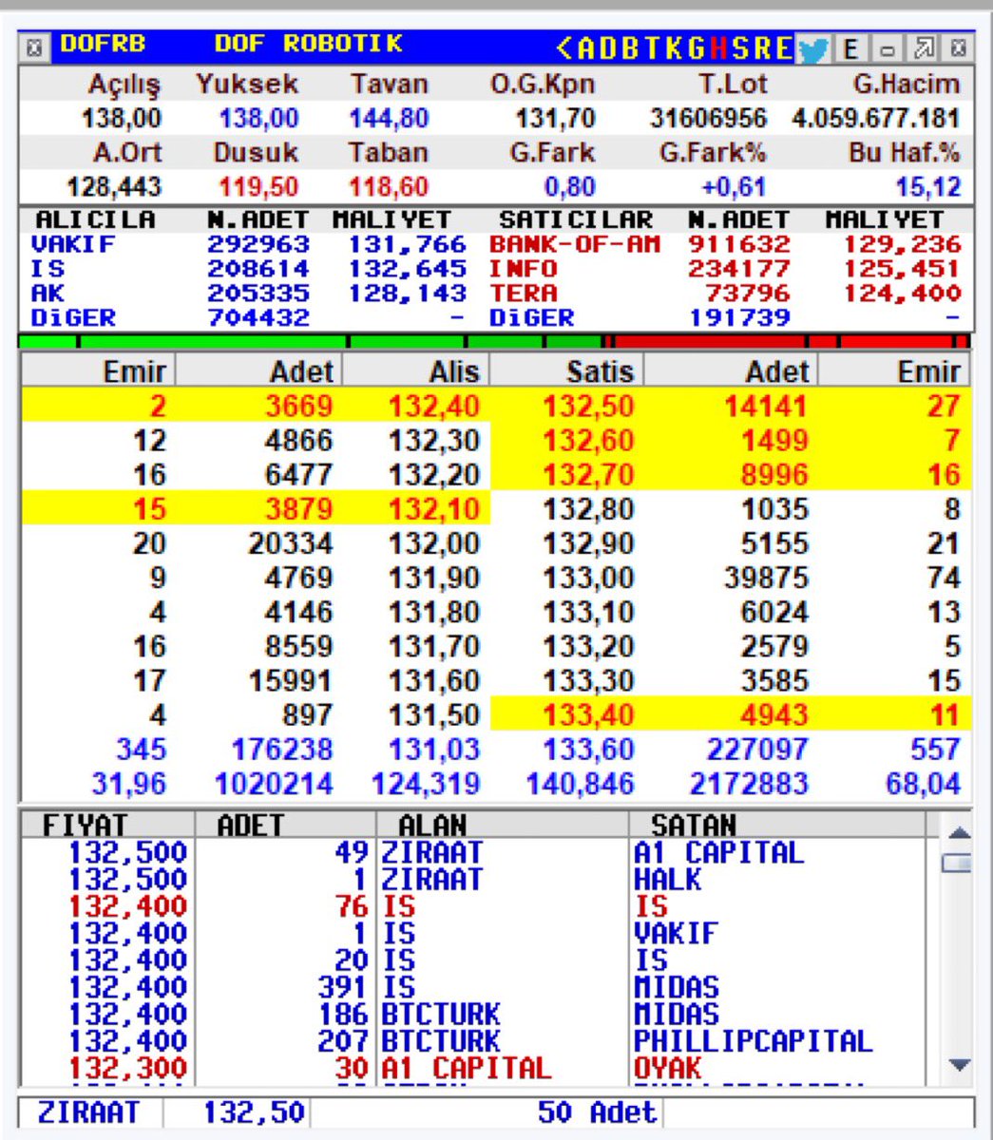Select the G.Fark% value +0,61
Screen dimensions: 993x1140
click(733, 187)
